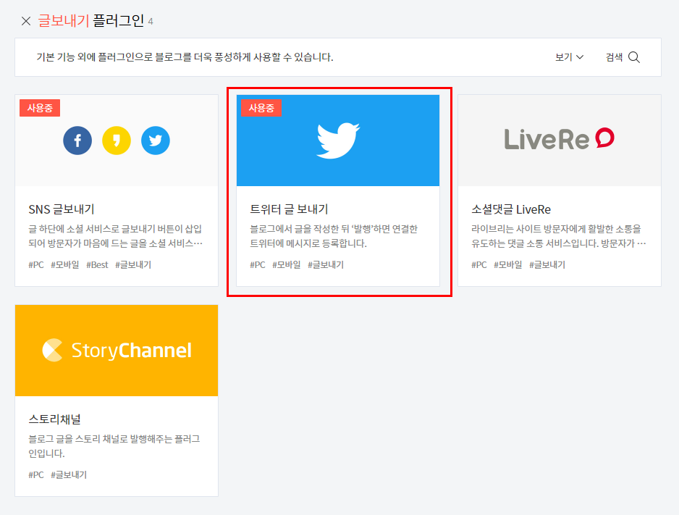Viewport: 679px width, 515px height.
Task: Select #모바일 tag in 트위터 글 보내기 card
Action: 286,264
